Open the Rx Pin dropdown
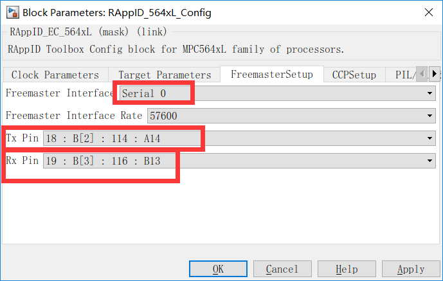Image resolution: width=443 pixels, height=281 pixels. [x=239, y=161]
